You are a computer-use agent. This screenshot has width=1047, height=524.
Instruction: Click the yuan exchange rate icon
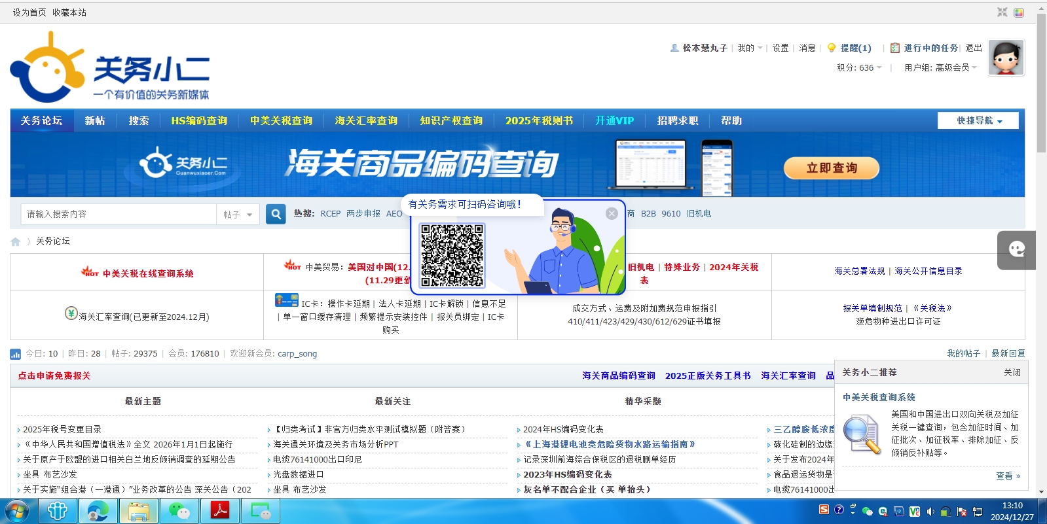[x=71, y=313]
